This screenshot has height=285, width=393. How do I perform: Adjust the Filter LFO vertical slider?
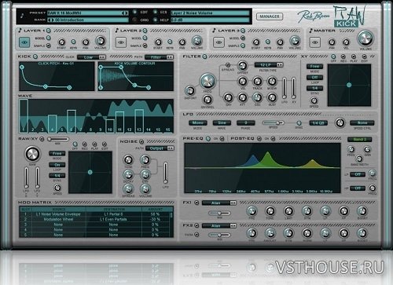pos(285,88)
